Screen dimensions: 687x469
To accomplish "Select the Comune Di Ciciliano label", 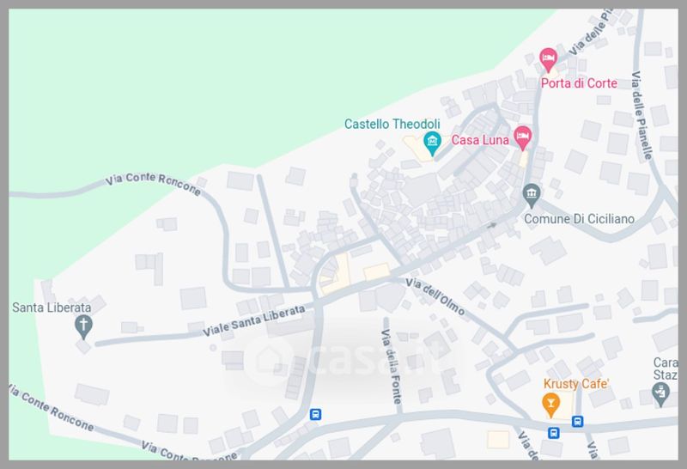I will pyautogui.click(x=579, y=219).
